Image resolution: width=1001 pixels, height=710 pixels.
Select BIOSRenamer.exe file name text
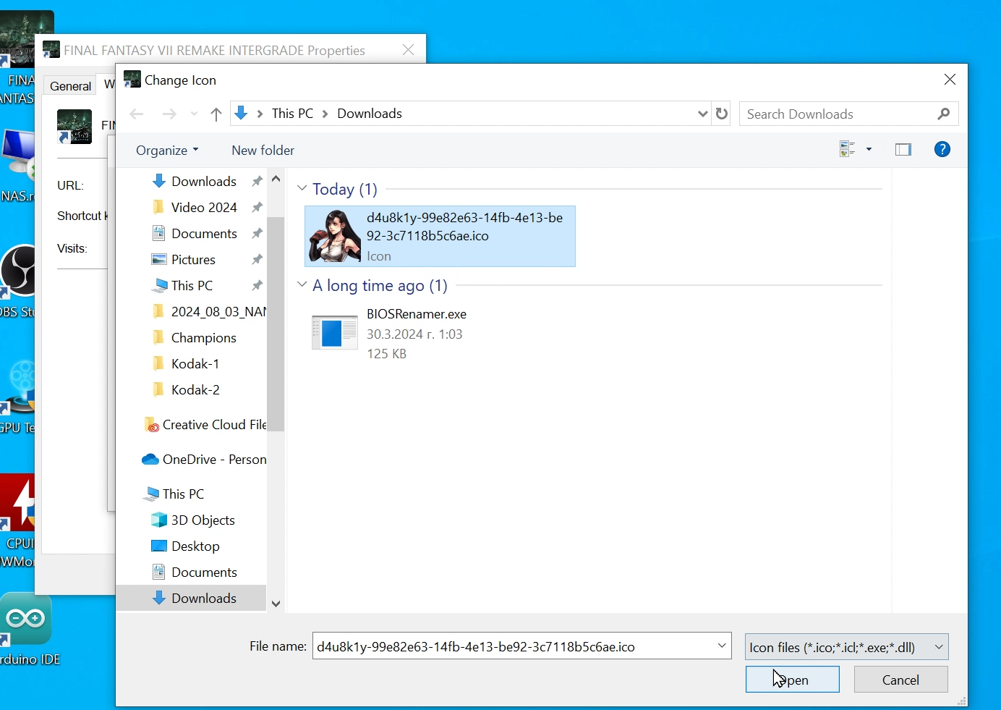point(417,314)
